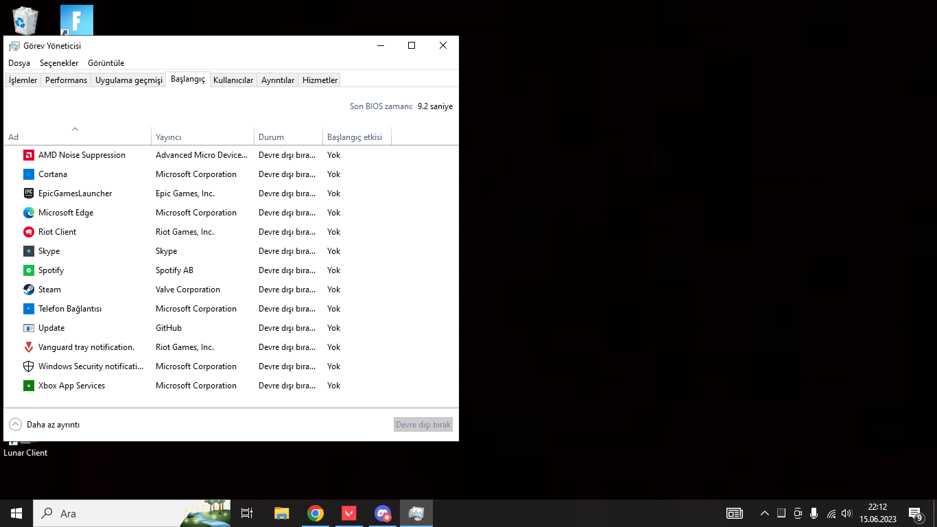Go to the Kullanıcılar tab
Image resolution: width=937 pixels, height=527 pixels.
click(x=233, y=80)
